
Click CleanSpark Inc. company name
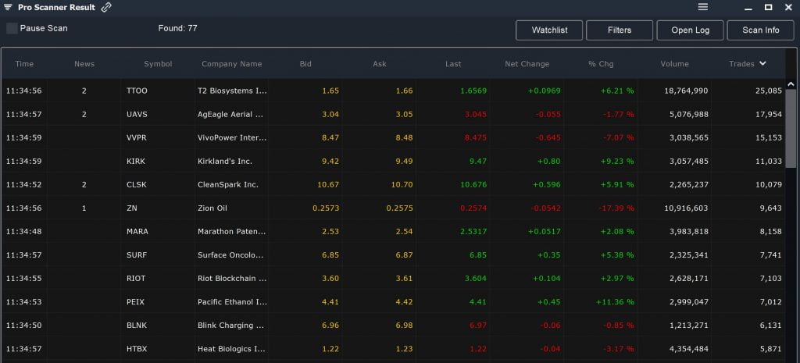[x=228, y=184]
